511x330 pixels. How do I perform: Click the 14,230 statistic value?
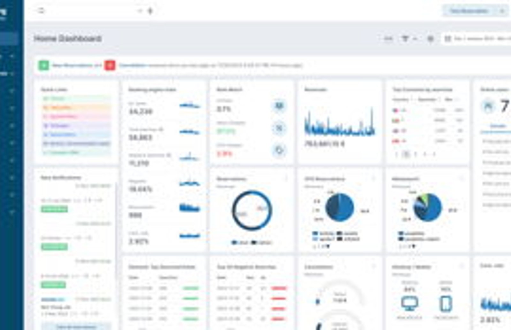(141, 112)
